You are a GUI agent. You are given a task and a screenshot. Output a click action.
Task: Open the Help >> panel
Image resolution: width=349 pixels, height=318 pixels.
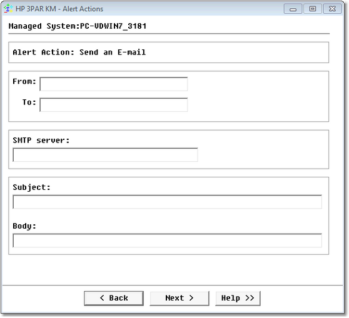[238, 298]
